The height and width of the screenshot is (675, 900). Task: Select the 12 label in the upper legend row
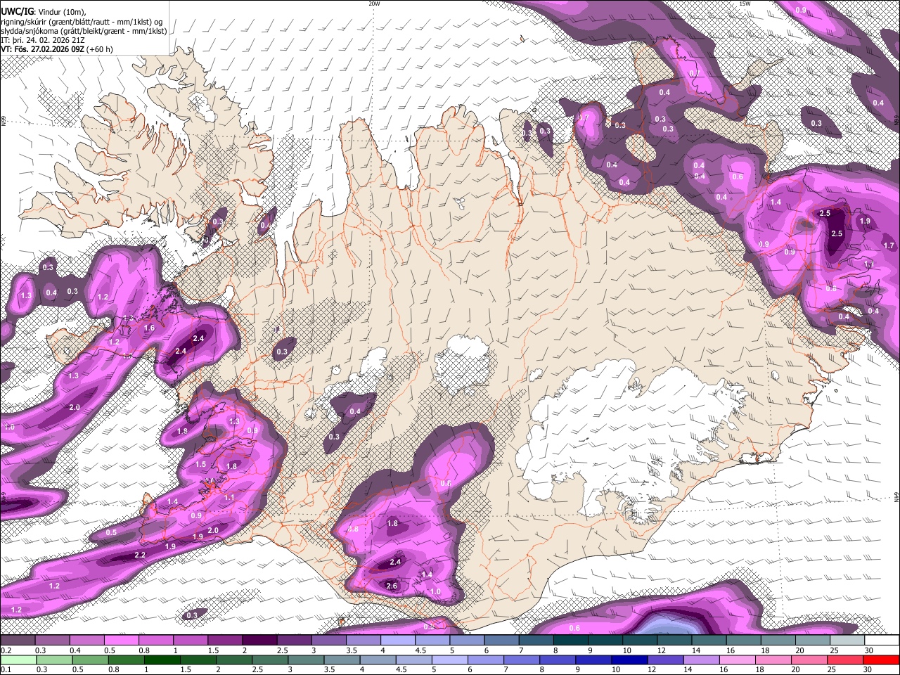(662, 650)
